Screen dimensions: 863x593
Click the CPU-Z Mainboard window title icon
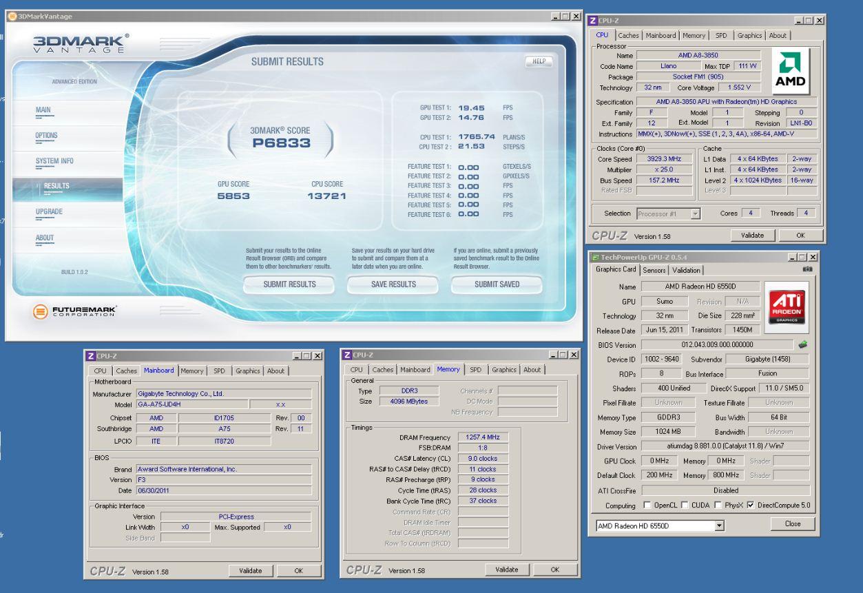pyautogui.click(x=91, y=355)
